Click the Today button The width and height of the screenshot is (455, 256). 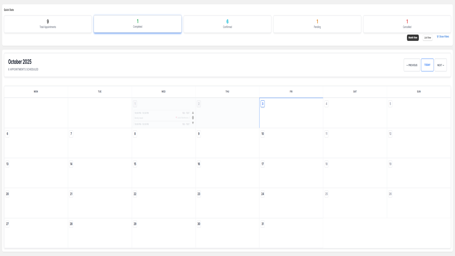427,65
